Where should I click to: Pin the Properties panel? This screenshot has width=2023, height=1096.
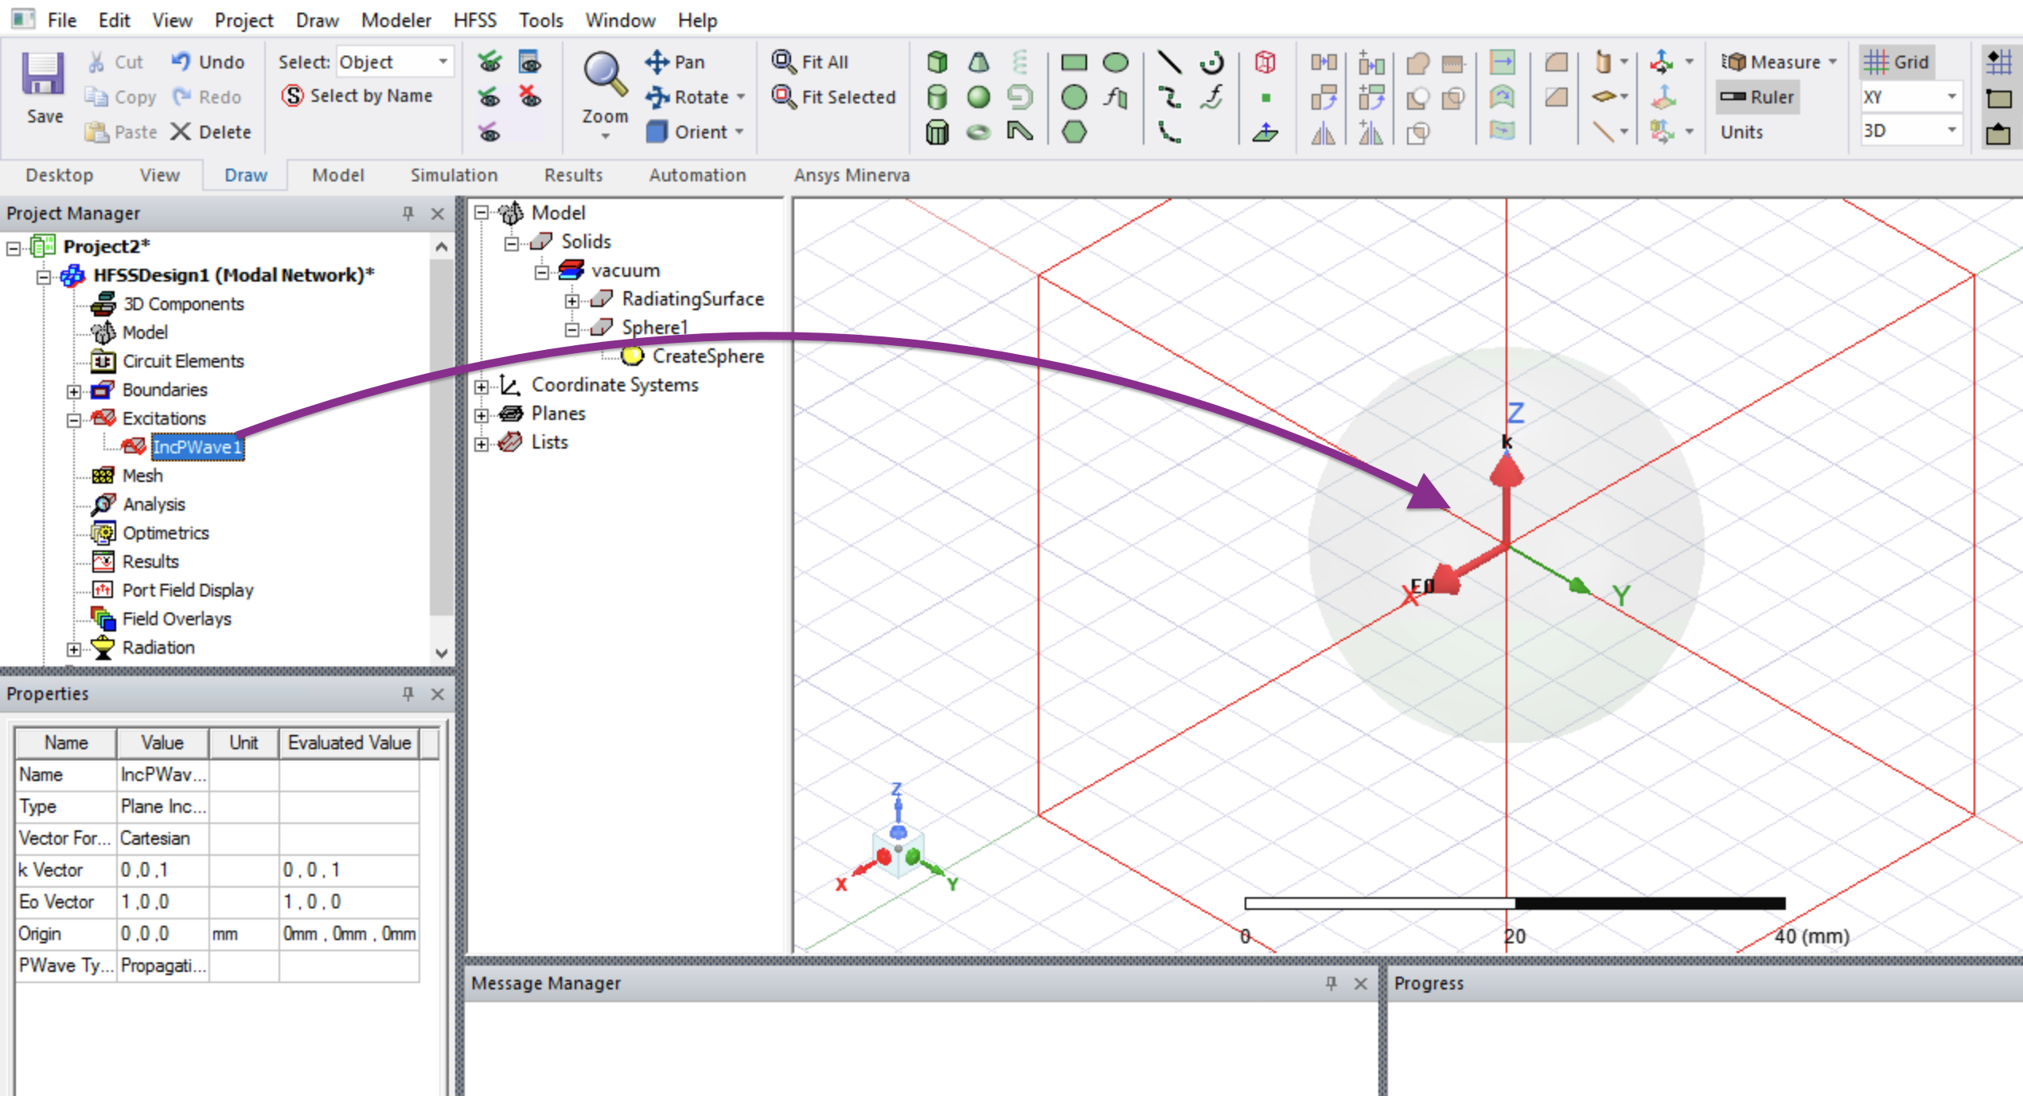point(408,694)
